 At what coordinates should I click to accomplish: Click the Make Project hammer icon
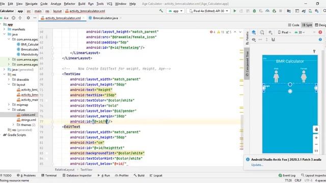(161, 11)
